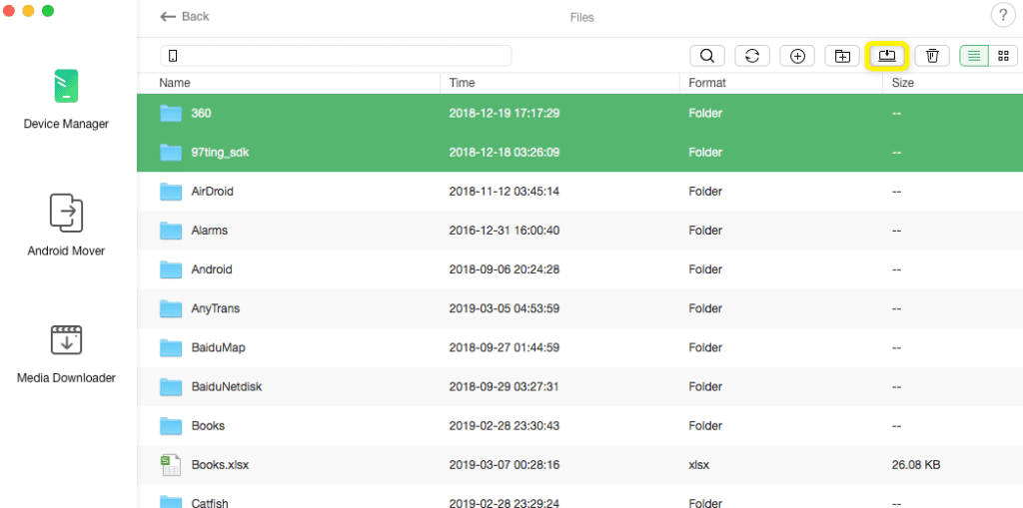Click the Books.xlsx file name
Screen dimensions: 1023x508
click(x=220, y=465)
